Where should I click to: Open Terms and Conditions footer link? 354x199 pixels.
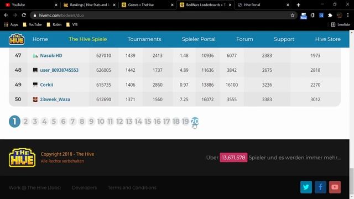tap(132, 188)
